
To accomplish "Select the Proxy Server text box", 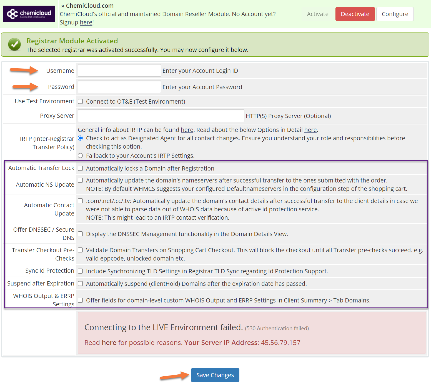I will (161, 116).
